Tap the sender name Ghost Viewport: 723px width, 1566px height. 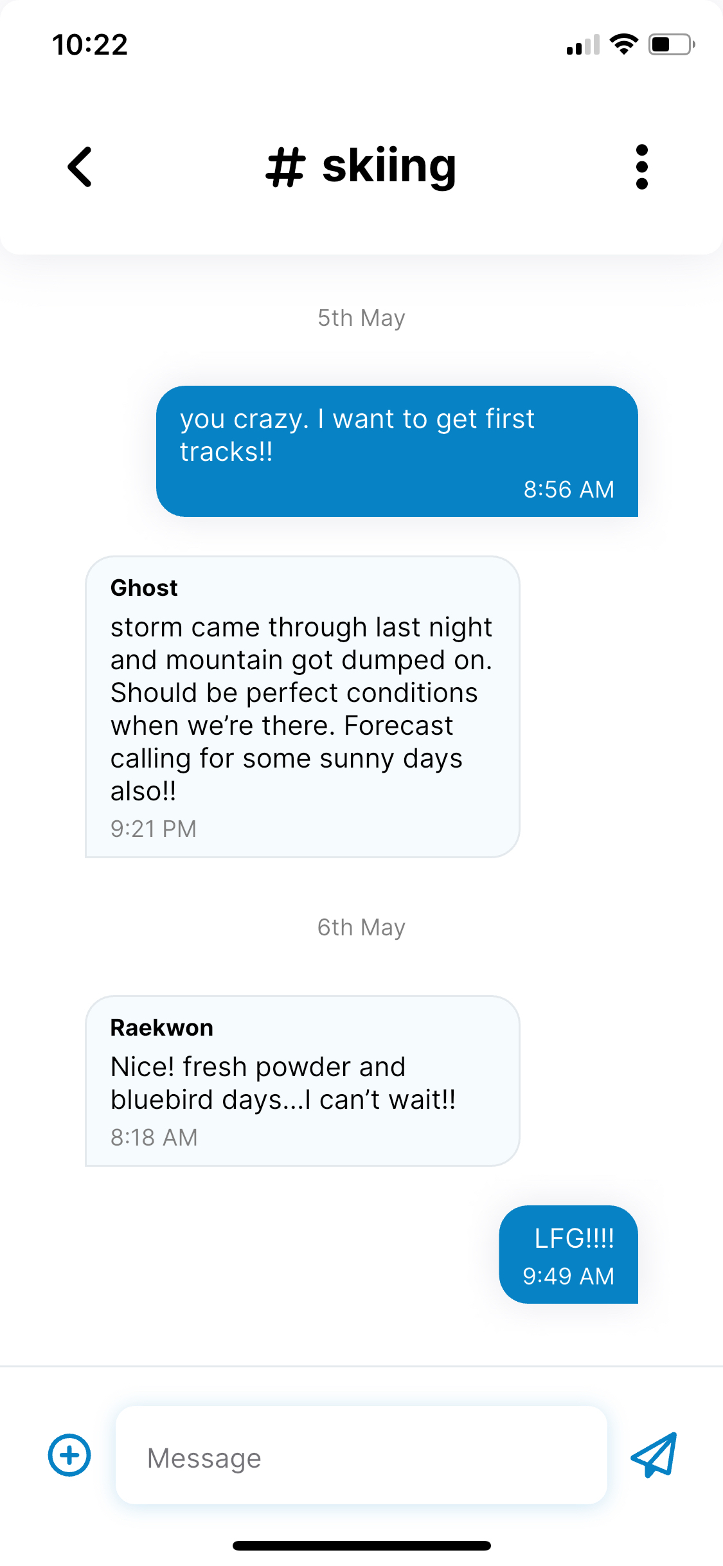(144, 588)
